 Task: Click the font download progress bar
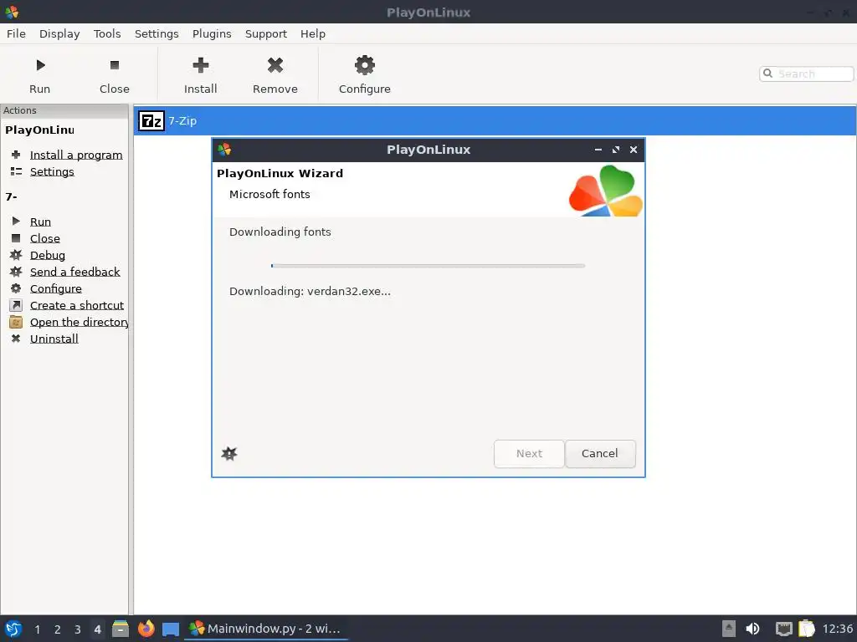(x=428, y=266)
